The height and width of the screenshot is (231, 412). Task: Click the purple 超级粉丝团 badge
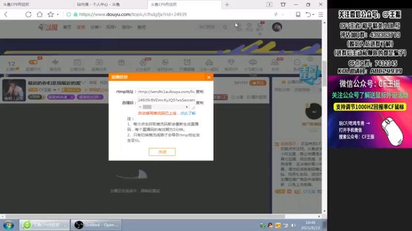(x=90, y=97)
